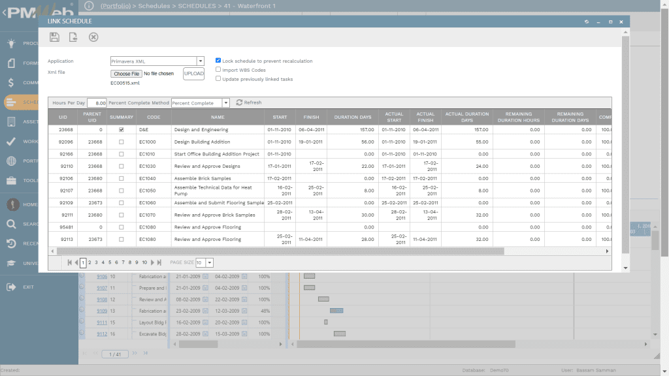Click the info icon beside Portfolio breadcrumb
The height and width of the screenshot is (376, 669).
(89, 5)
